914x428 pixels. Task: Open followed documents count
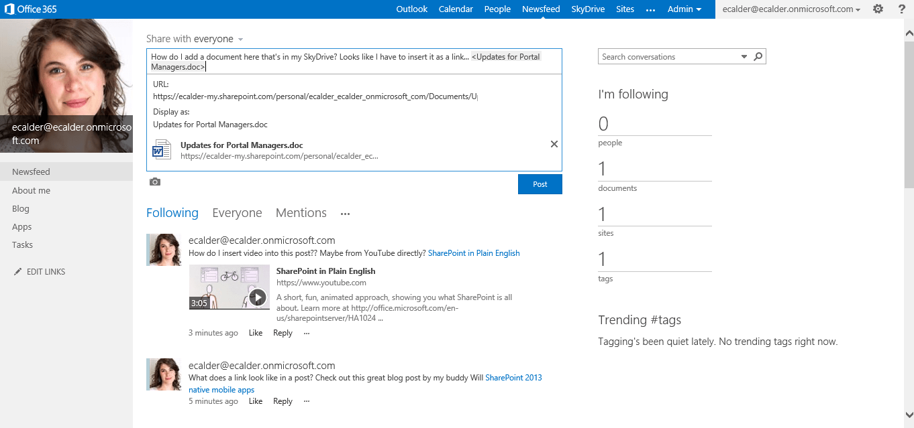602,169
